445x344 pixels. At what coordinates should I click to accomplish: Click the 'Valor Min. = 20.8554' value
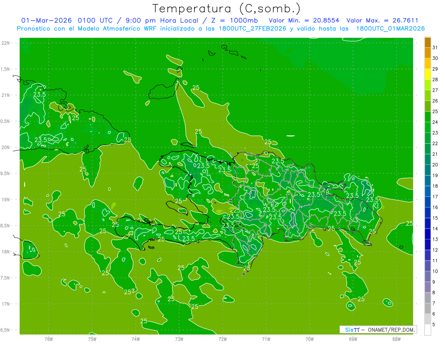[x=304, y=20]
